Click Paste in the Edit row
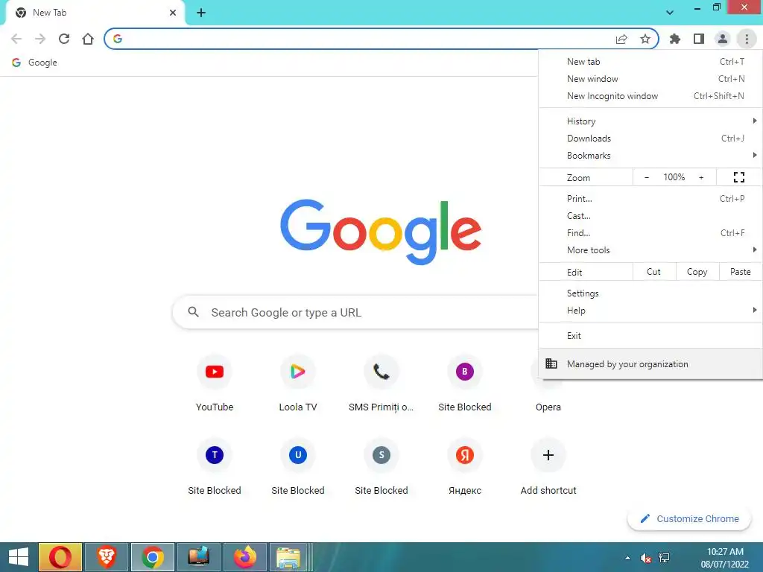Image resolution: width=763 pixels, height=572 pixels. coord(740,272)
